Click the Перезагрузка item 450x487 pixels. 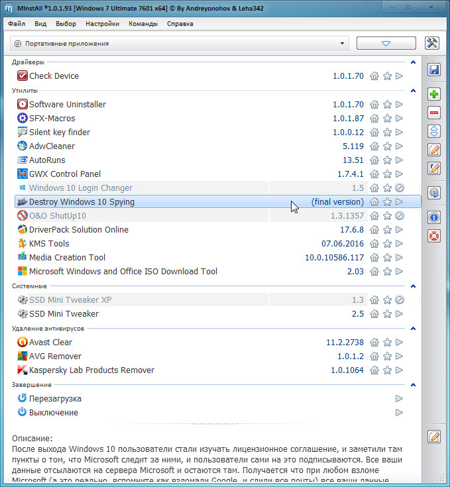tap(55, 398)
